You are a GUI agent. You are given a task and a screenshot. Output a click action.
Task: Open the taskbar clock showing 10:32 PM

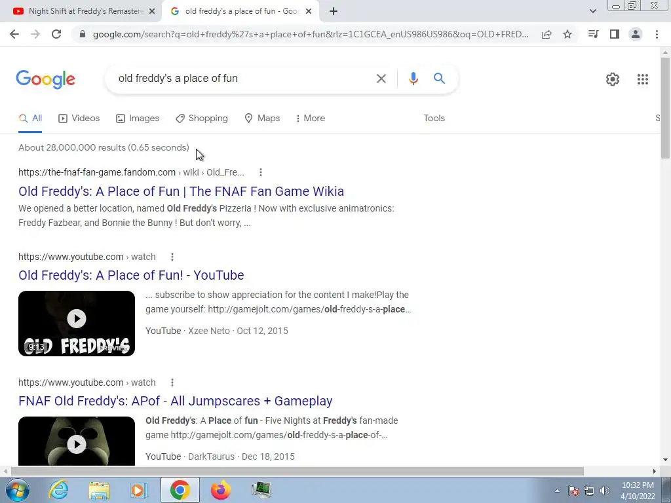(x=638, y=491)
